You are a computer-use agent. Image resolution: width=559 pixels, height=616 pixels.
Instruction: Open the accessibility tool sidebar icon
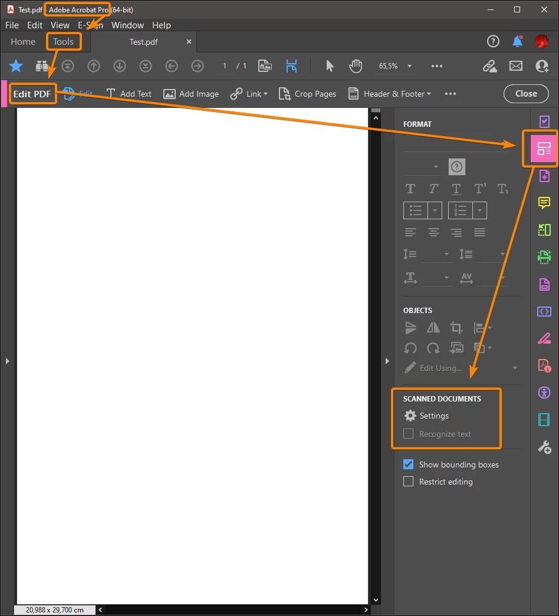tap(544, 393)
